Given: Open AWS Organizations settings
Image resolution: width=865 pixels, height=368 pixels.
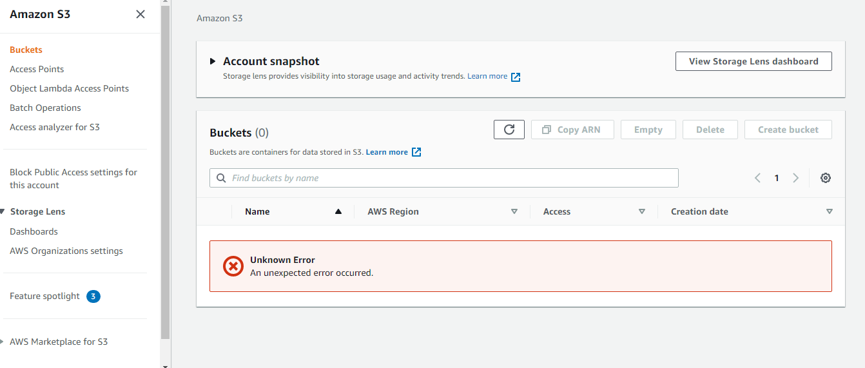Looking at the screenshot, I should tap(66, 251).
